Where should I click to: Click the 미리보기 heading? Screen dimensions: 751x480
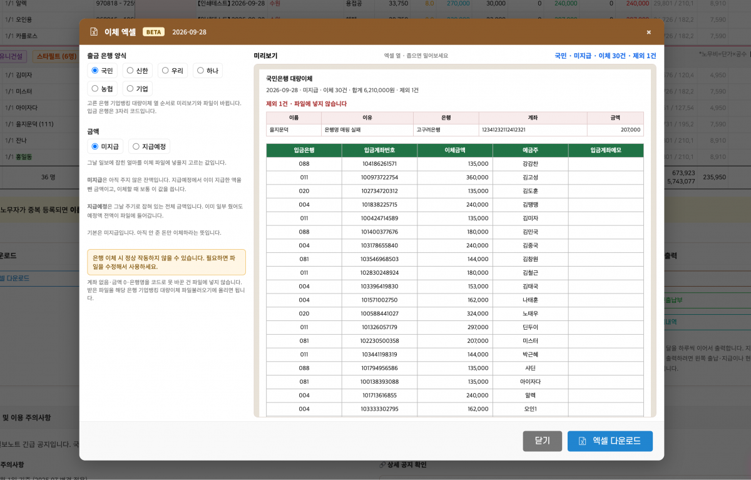[x=265, y=56]
